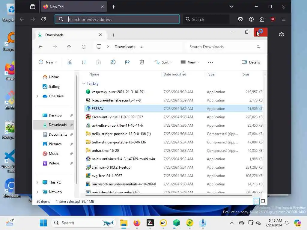Go up one folder level in Explorer
This screenshot has width=307, height=230.
(69, 47)
